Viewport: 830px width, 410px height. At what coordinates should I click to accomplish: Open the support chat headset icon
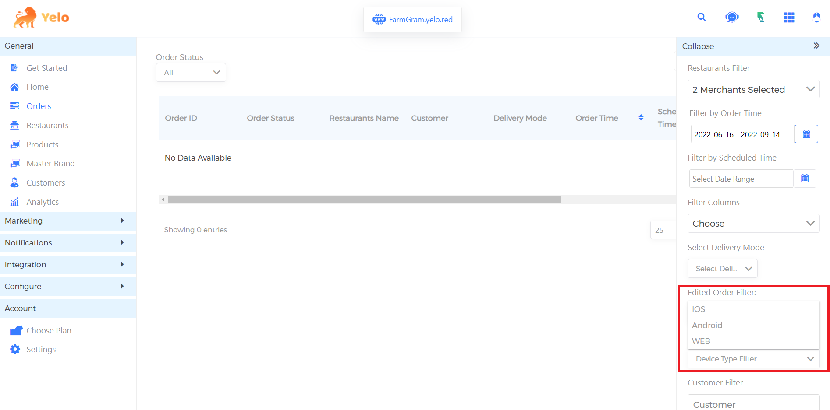tap(731, 17)
